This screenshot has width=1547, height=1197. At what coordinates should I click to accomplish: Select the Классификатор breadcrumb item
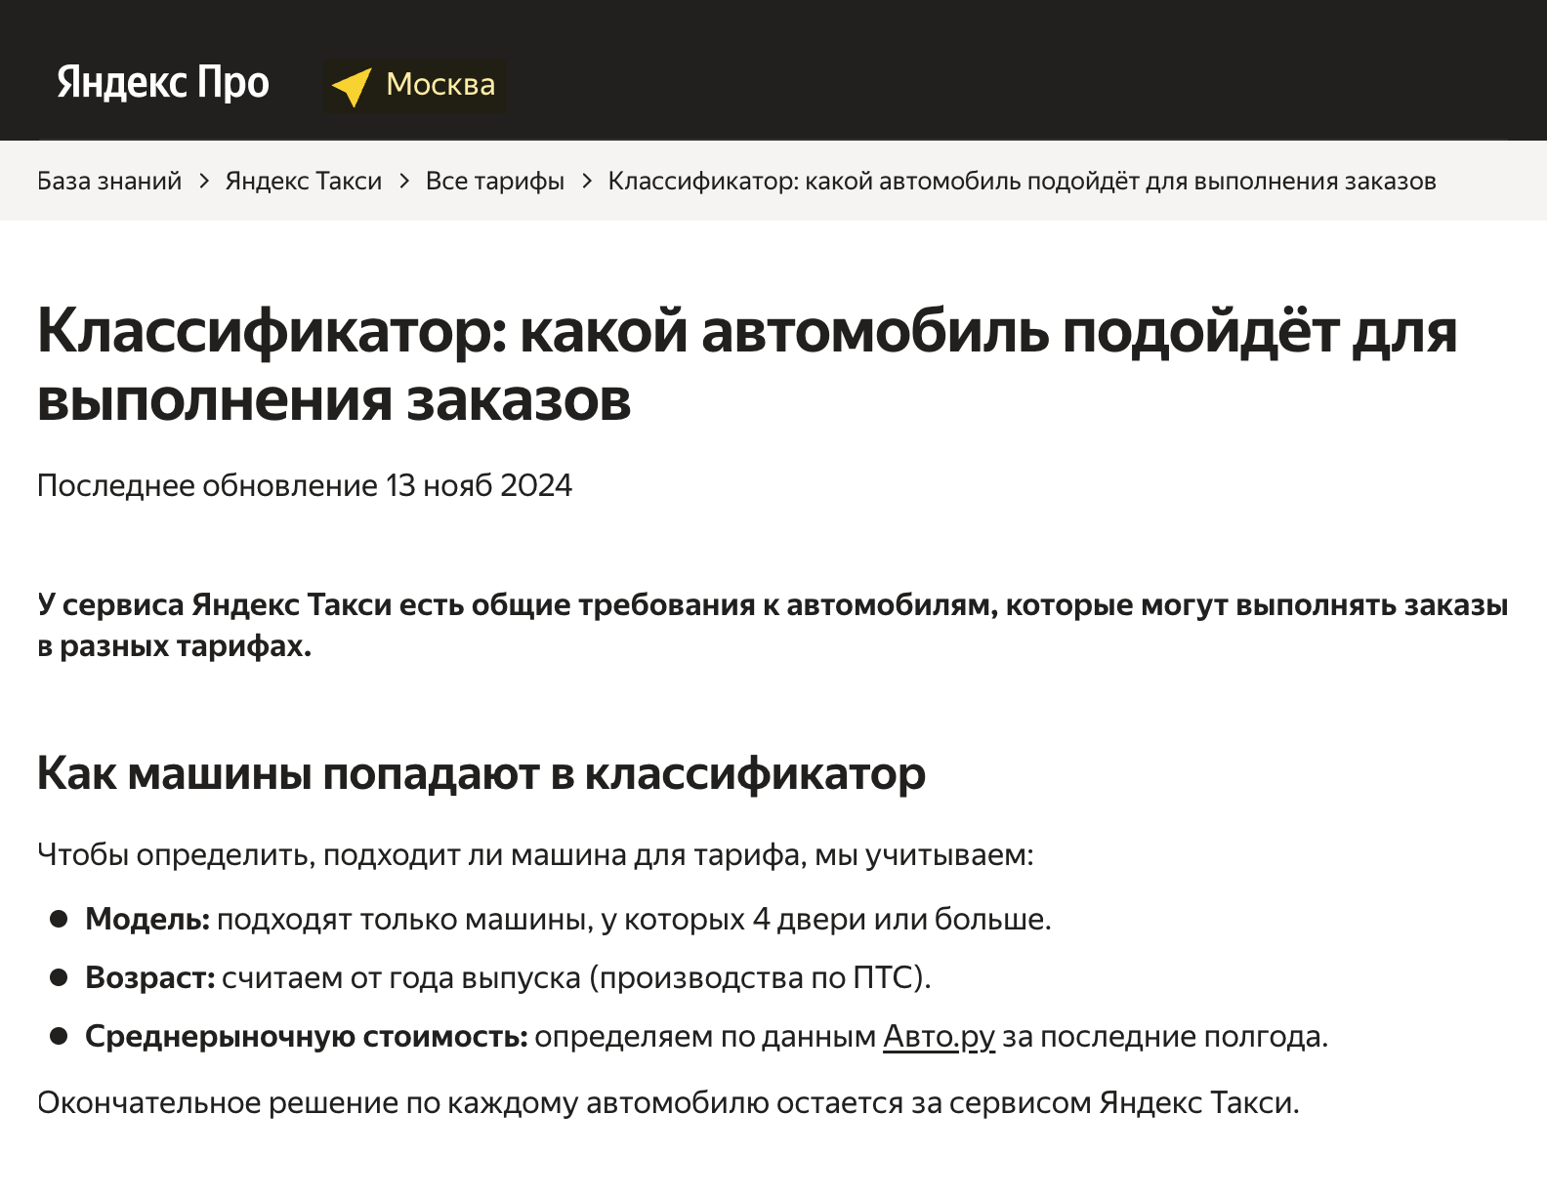1022,181
